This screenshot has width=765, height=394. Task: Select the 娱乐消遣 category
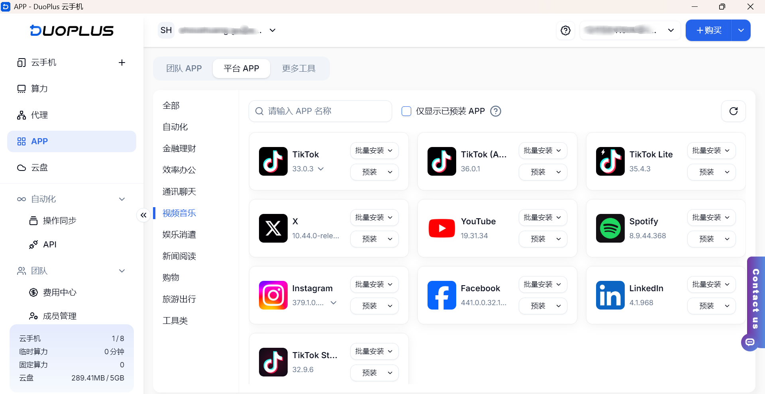tap(179, 235)
